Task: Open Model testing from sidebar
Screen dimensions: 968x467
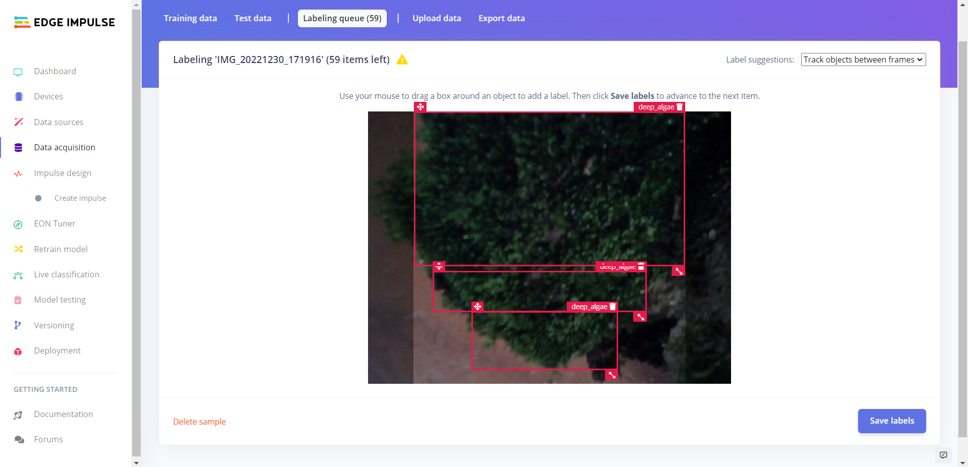Action: coord(60,300)
